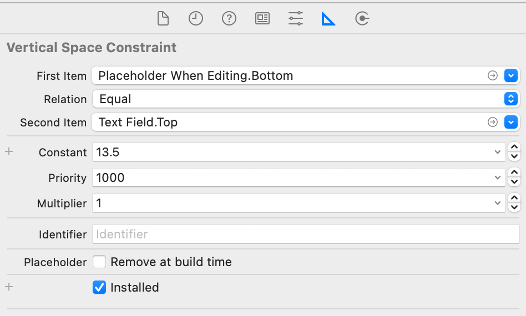
Task: Expand the Second Item dropdown
Action: click(511, 123)
